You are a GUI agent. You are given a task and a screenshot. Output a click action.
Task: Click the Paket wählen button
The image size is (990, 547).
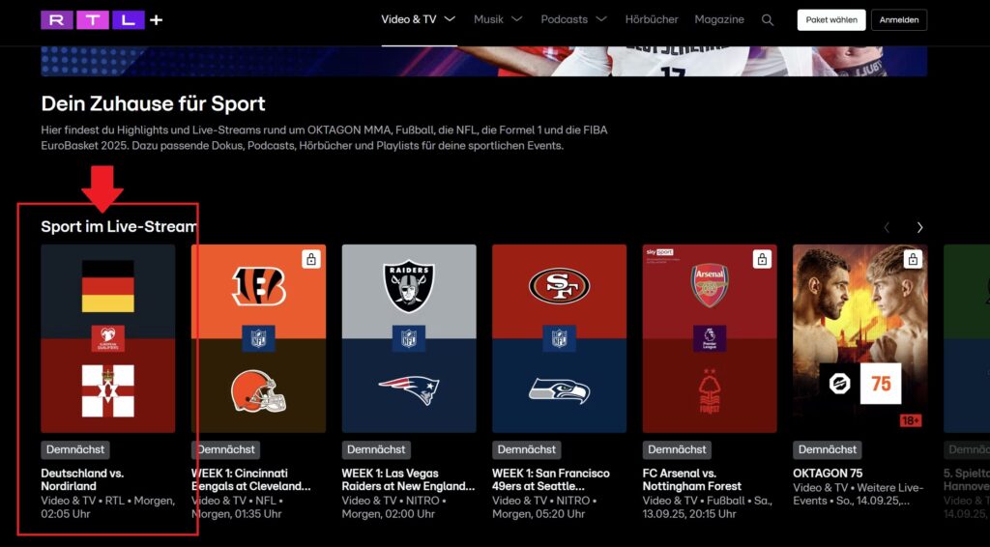pos(830,20)
